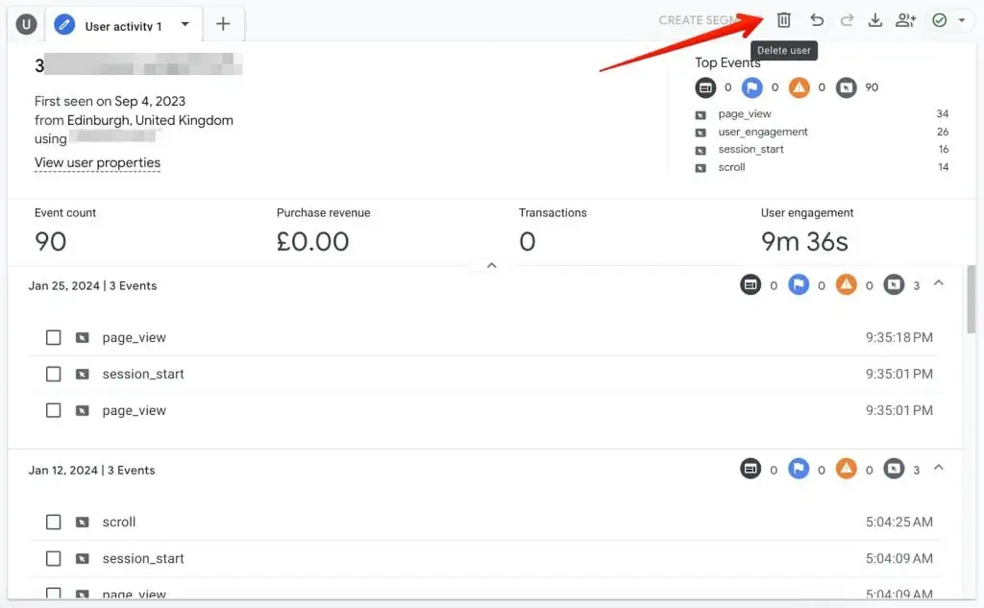Click the blue flag conversions icon
Viewport: 984px width, 608px height.
(752, 87)
